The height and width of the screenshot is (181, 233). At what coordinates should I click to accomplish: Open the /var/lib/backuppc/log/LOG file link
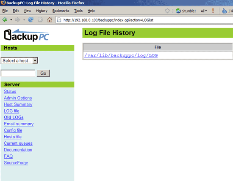[121, 56]
